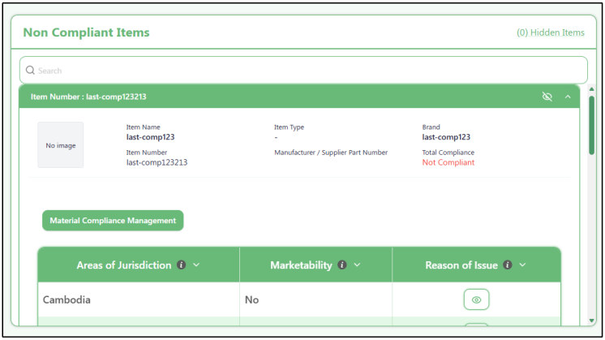Click the Item Number header bar title
605x340 pixels.
tap(88, 97)
